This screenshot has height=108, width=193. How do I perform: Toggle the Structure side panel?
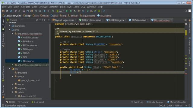tap(3, 40)
